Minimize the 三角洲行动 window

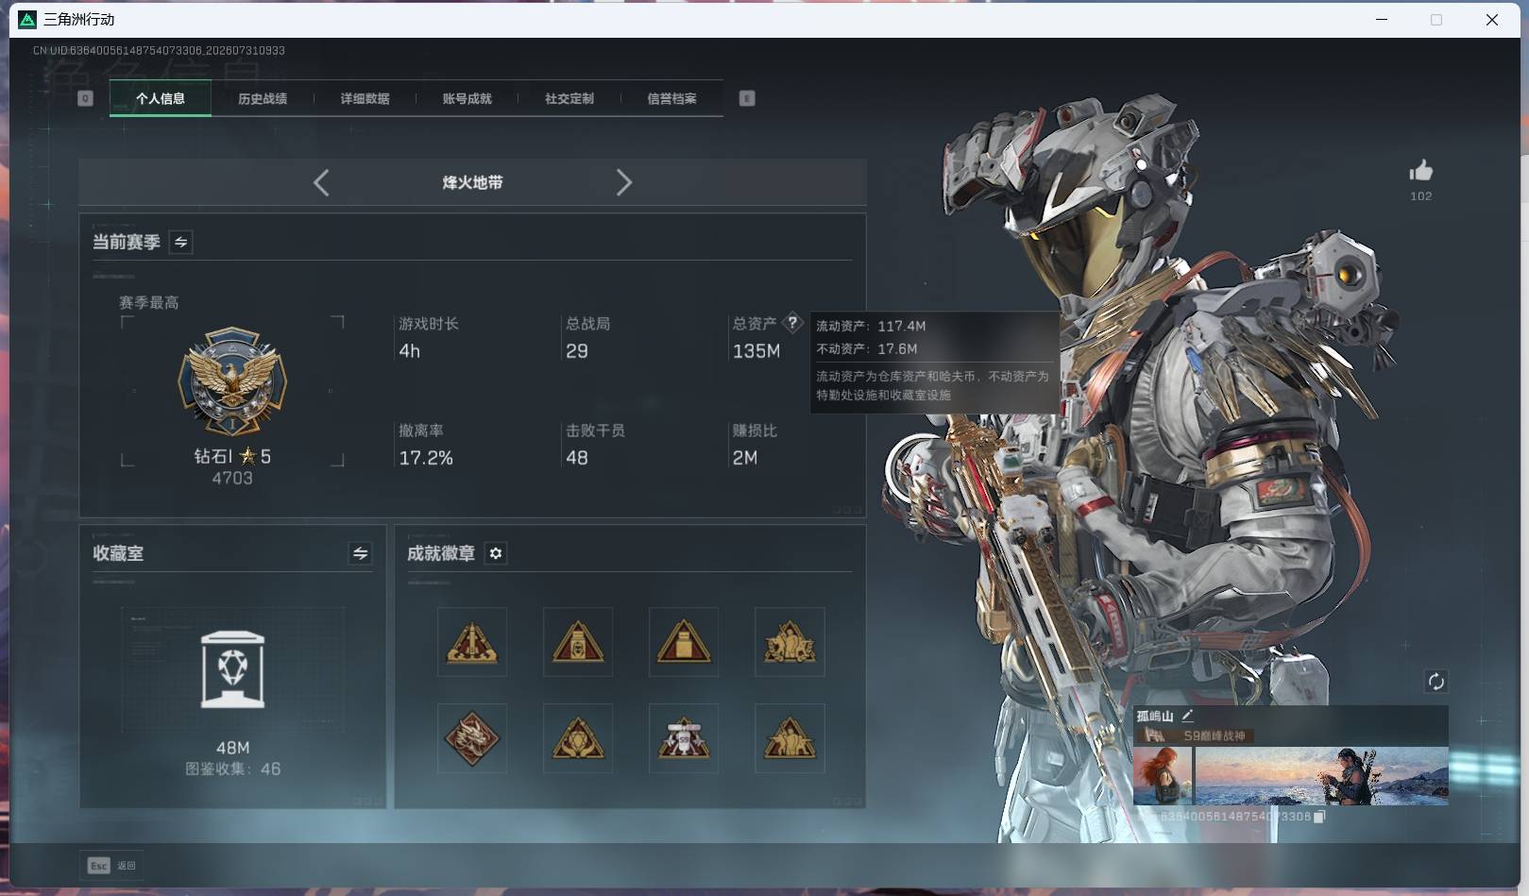(x=1382, y=20)
